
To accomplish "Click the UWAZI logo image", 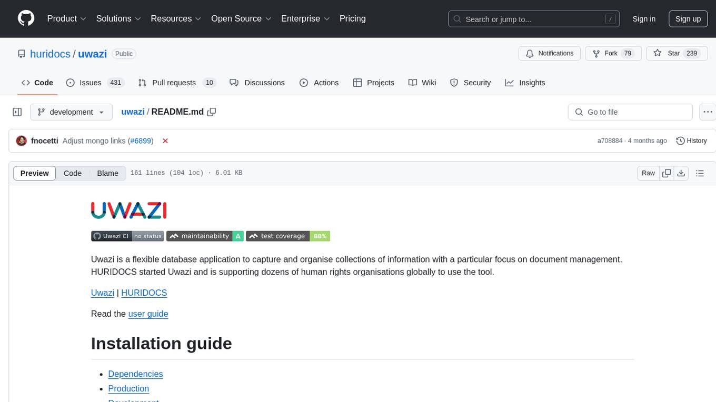I will click(x=129, y=210).
